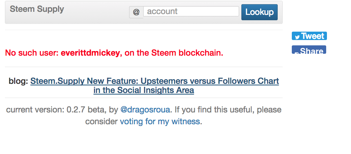The width and height of the screenshot is (351, 154).
Task: Open the Steem Supply home title
Action: pyautogui.click(x=37, y=9)
